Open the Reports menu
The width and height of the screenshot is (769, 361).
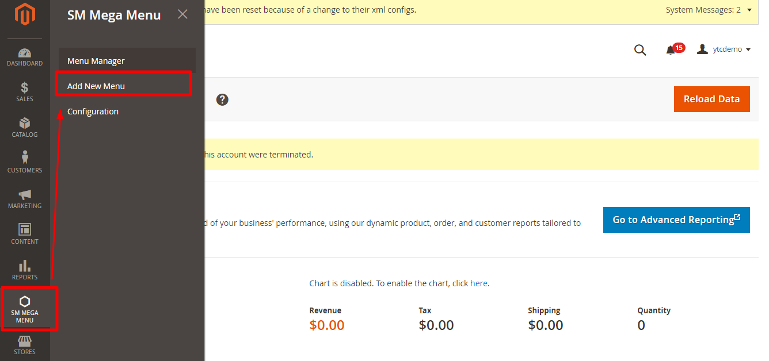(25, 270)
